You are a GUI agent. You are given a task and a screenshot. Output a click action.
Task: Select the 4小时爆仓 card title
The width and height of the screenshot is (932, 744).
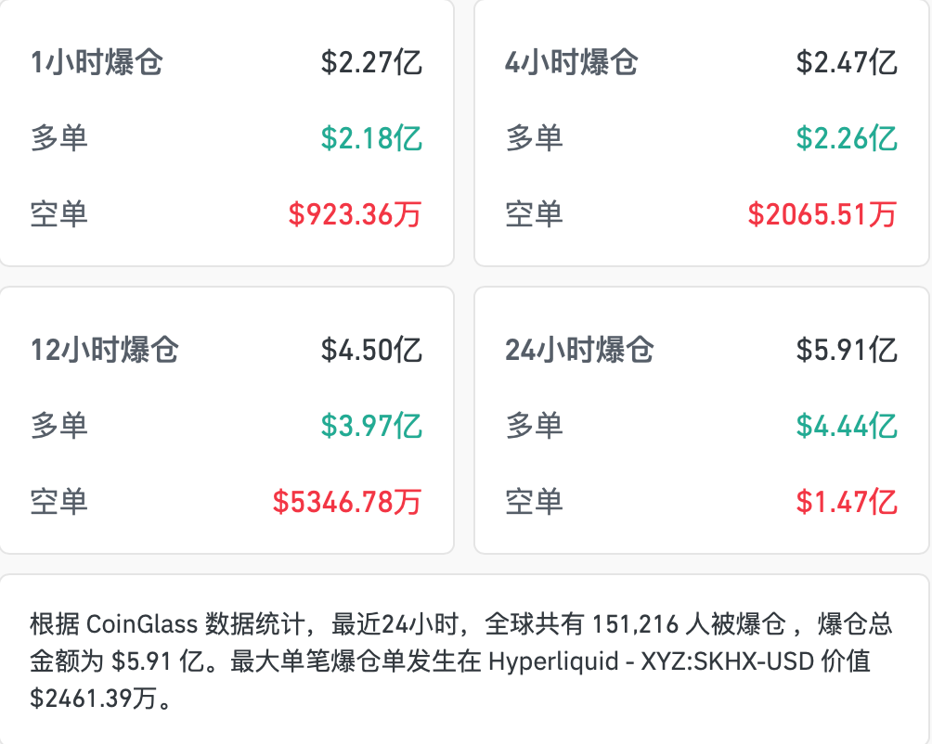point(571,62)
